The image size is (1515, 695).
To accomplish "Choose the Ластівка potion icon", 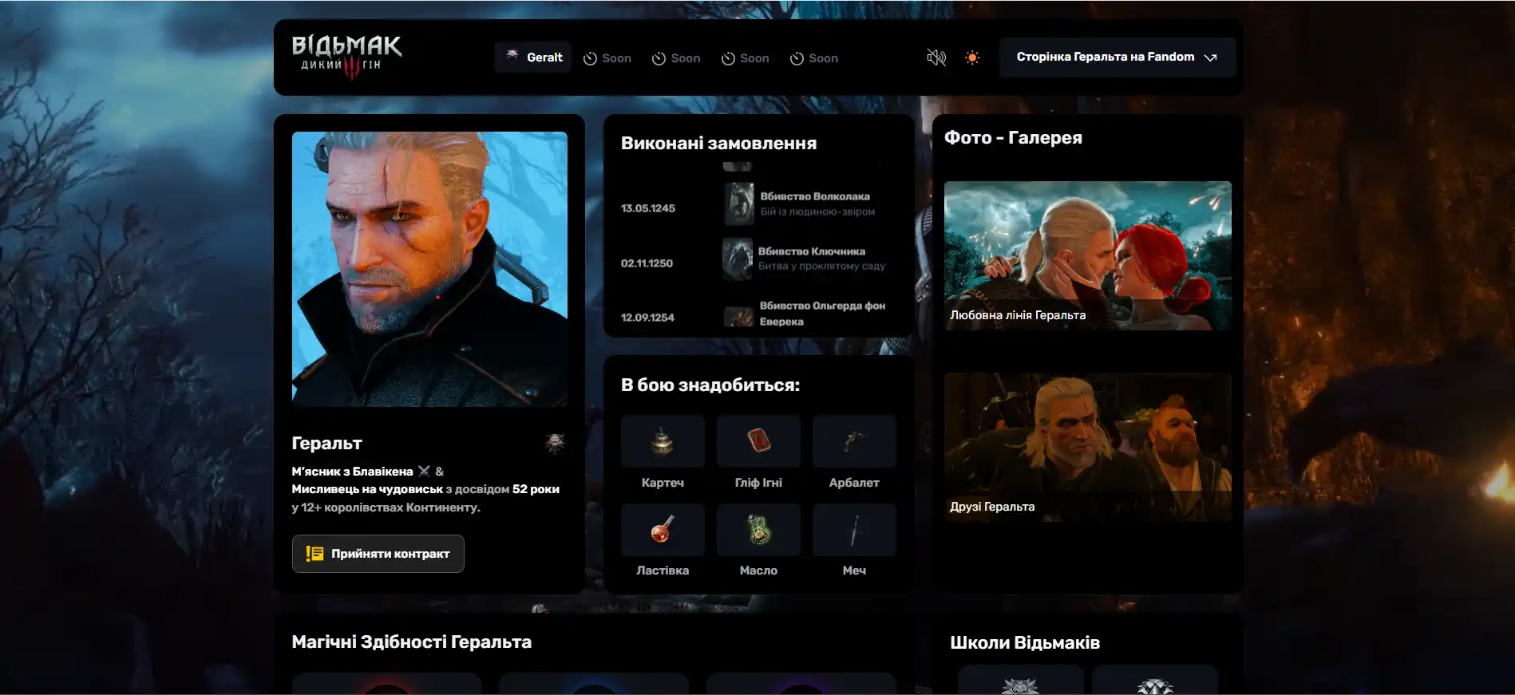I will click(663, 530).
